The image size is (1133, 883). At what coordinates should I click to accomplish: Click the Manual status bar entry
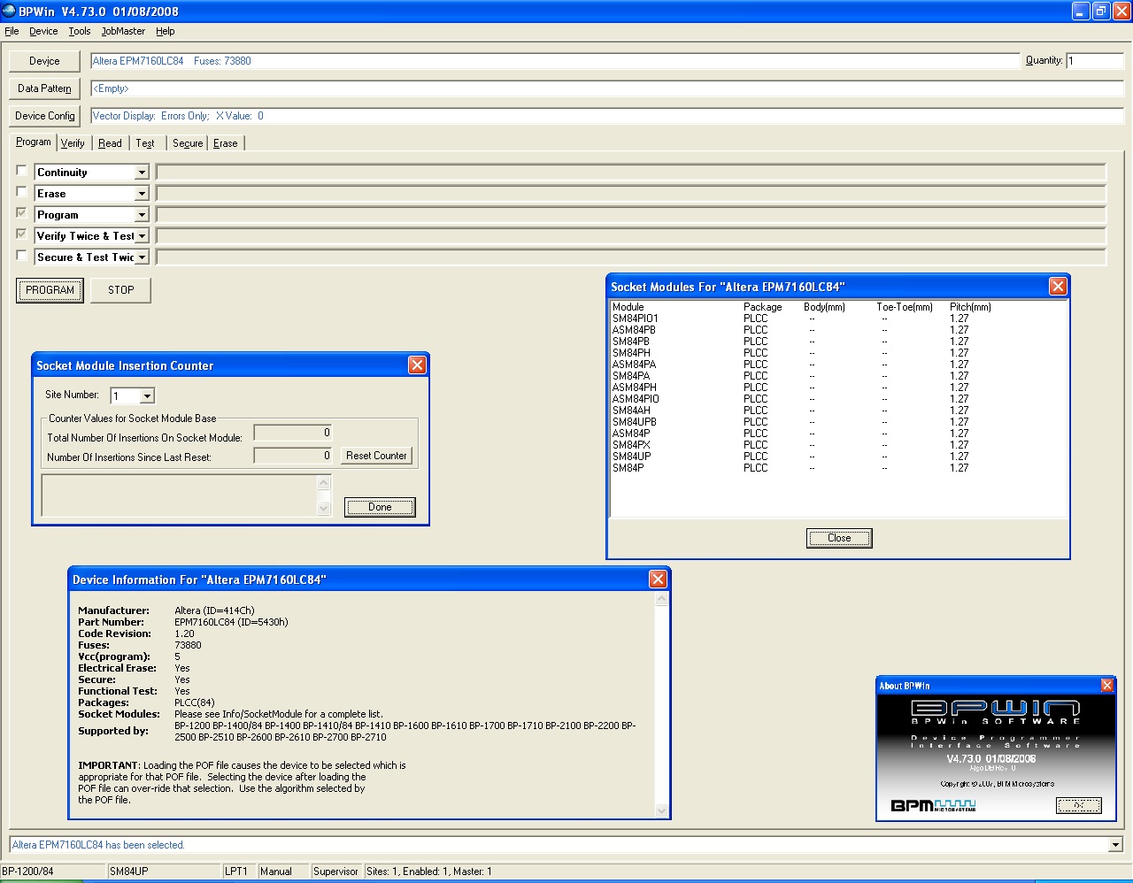pos(282,871)
